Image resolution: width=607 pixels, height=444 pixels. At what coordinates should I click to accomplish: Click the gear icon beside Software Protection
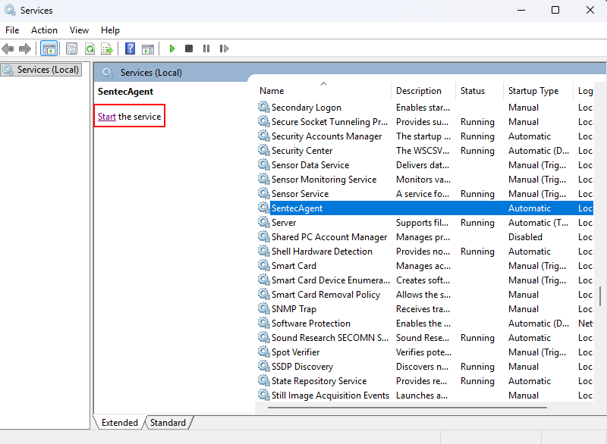click(x=264, y=323)
